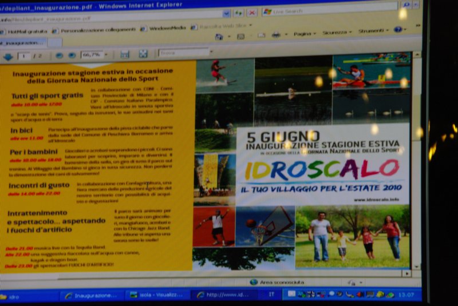Click the IE Home icon
458x306 pixels.
coord(219,37)
